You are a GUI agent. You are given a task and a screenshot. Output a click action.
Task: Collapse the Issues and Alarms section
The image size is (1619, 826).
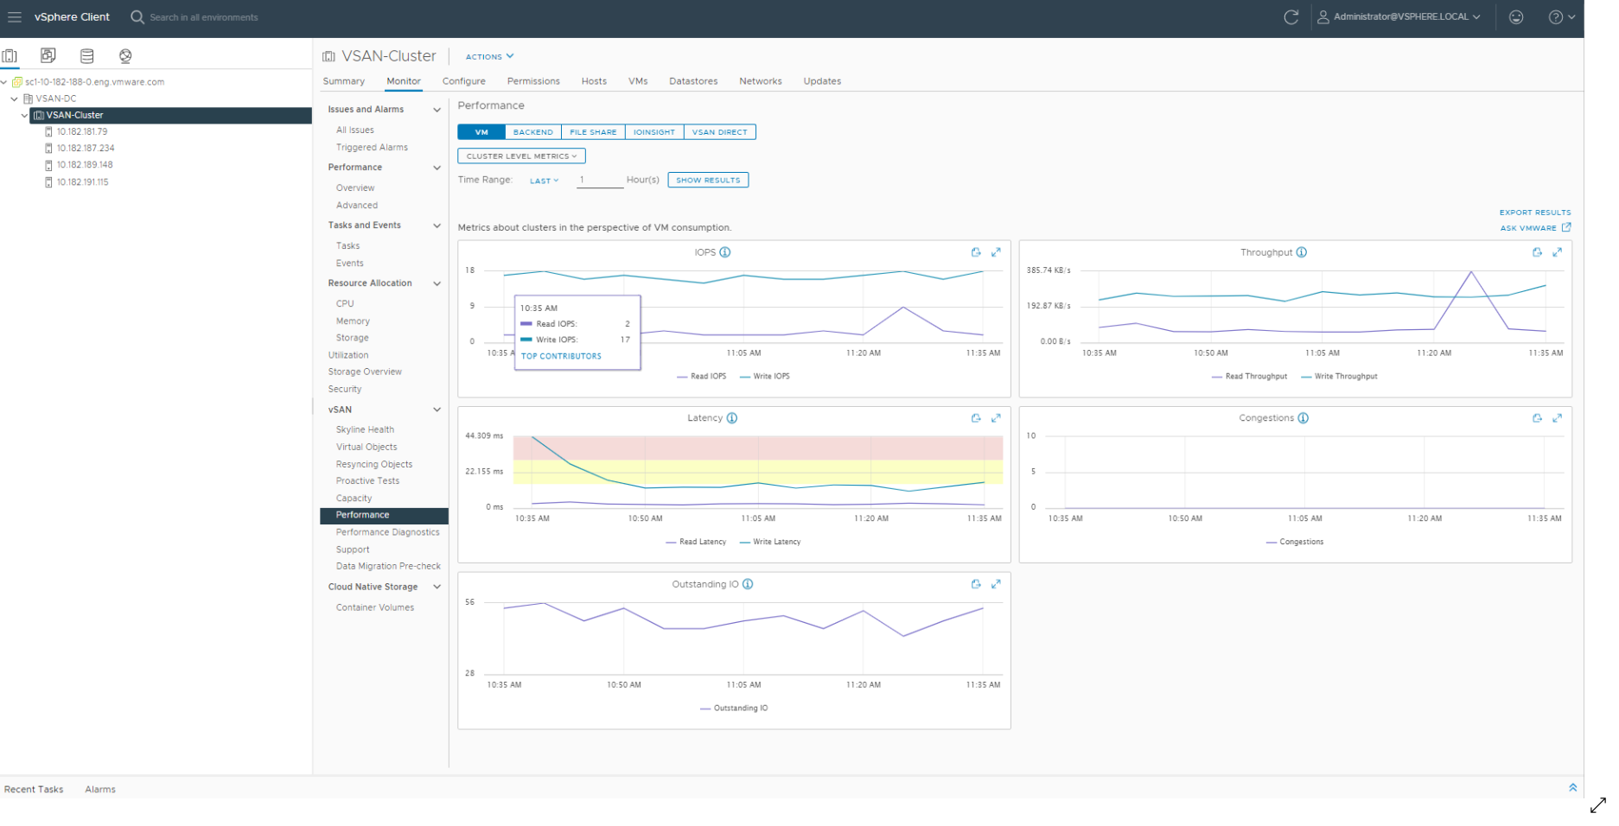(437, 110)
